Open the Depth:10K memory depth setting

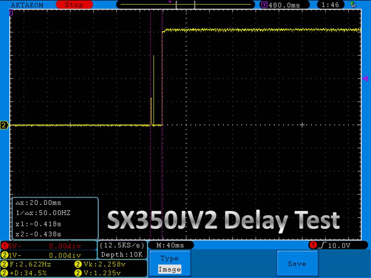pyautogui.click(x=122, y=255)
